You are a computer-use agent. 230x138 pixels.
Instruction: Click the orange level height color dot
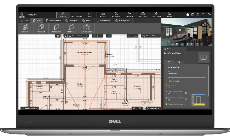coord(166,85)
